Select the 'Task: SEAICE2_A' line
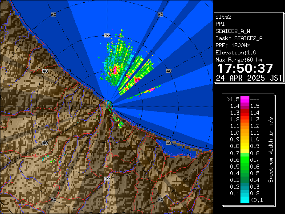The height and width of the screenshot is (214, 285). pyautogui.click(x=239, y=38)
